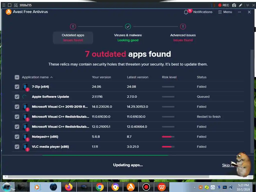This screenshot has width=256, height=192.
Task: Click the horizontal scrollbar at the bottom
Action: click(x=108, y=177)
